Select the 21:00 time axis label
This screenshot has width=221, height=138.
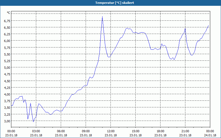pos(185,131)
